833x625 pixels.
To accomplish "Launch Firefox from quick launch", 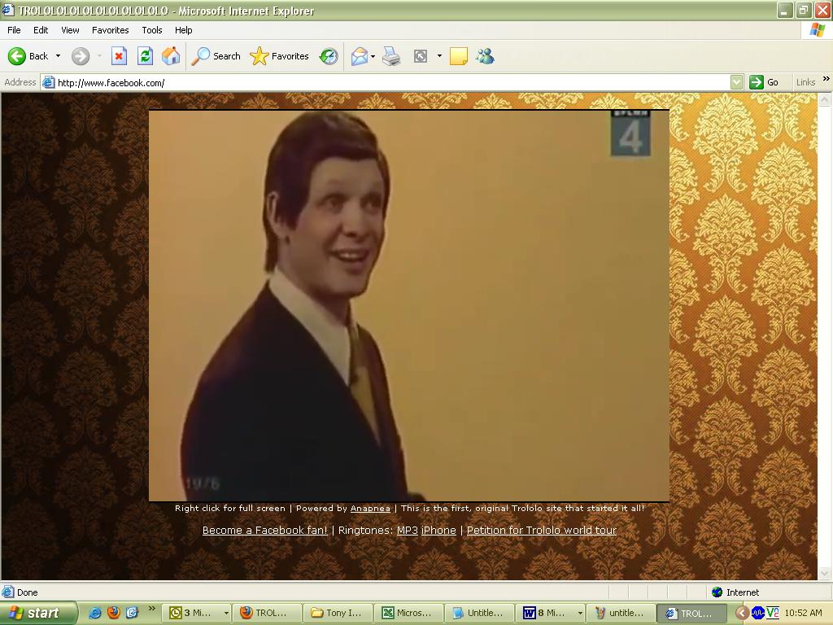I will (x=114, y=613).
